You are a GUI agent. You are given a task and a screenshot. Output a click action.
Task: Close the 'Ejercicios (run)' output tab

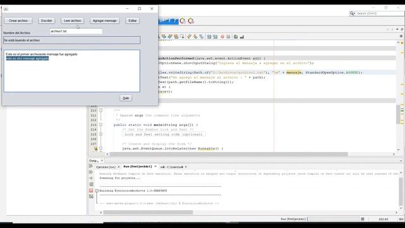pos(118,167)
